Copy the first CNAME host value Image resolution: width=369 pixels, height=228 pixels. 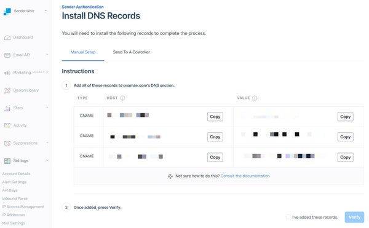pos(215,117)
